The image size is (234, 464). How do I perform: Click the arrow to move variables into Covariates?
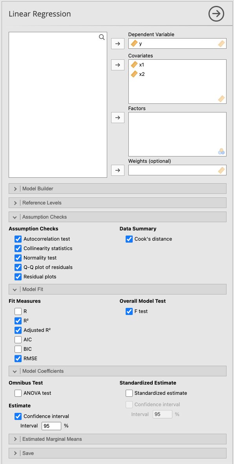pos(118,64)
